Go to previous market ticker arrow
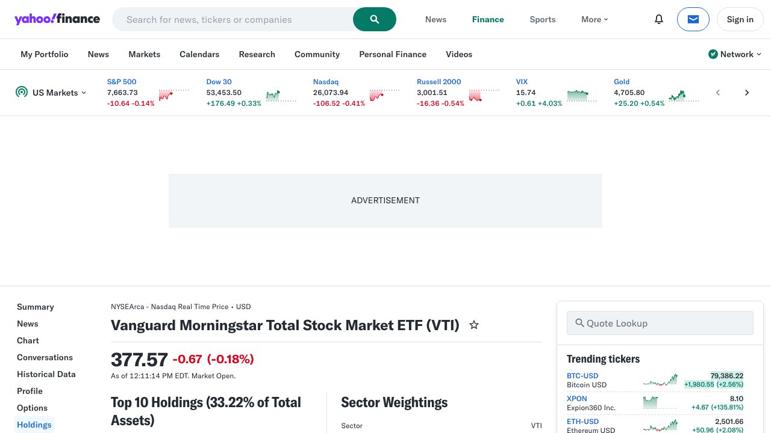771x433 pixels. [x=718, y=93]
